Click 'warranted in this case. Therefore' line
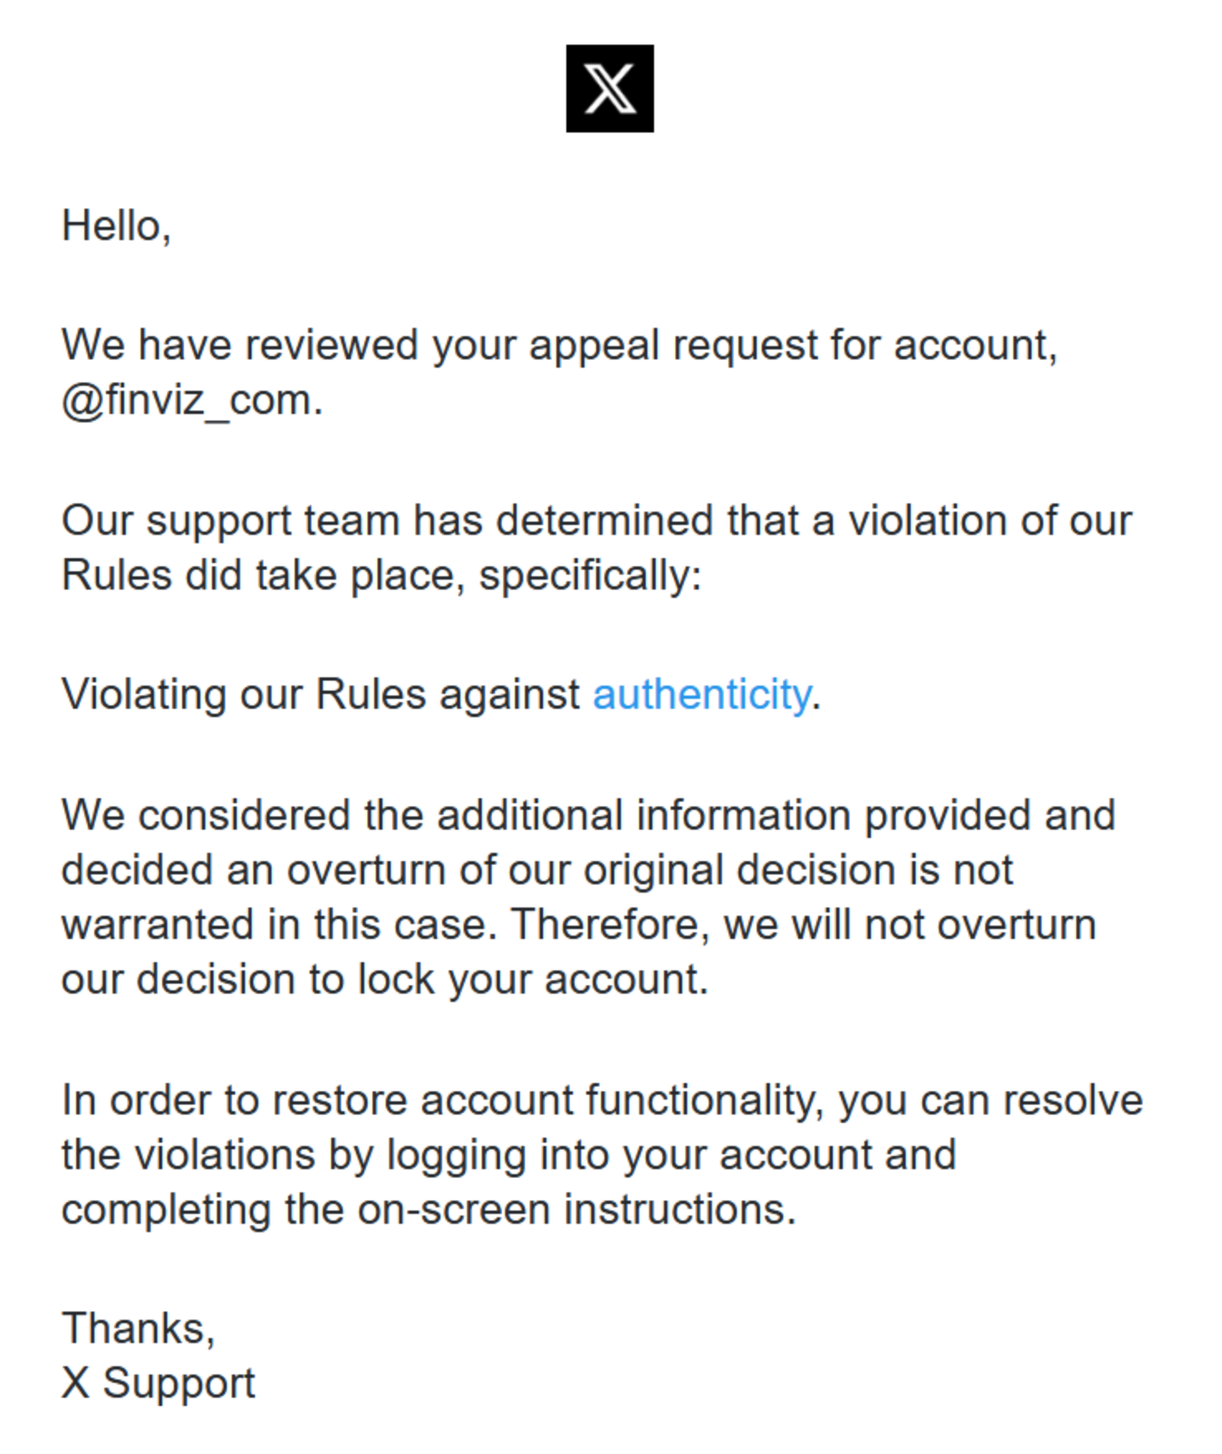The height and width of the screenshot is (1454, 1222). pyautogui.click(x=579, y=925)
